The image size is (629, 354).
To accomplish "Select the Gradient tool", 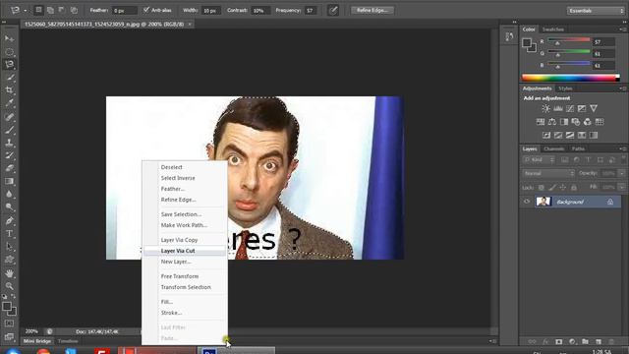I will pyautogui.click(x=9, y=181).
